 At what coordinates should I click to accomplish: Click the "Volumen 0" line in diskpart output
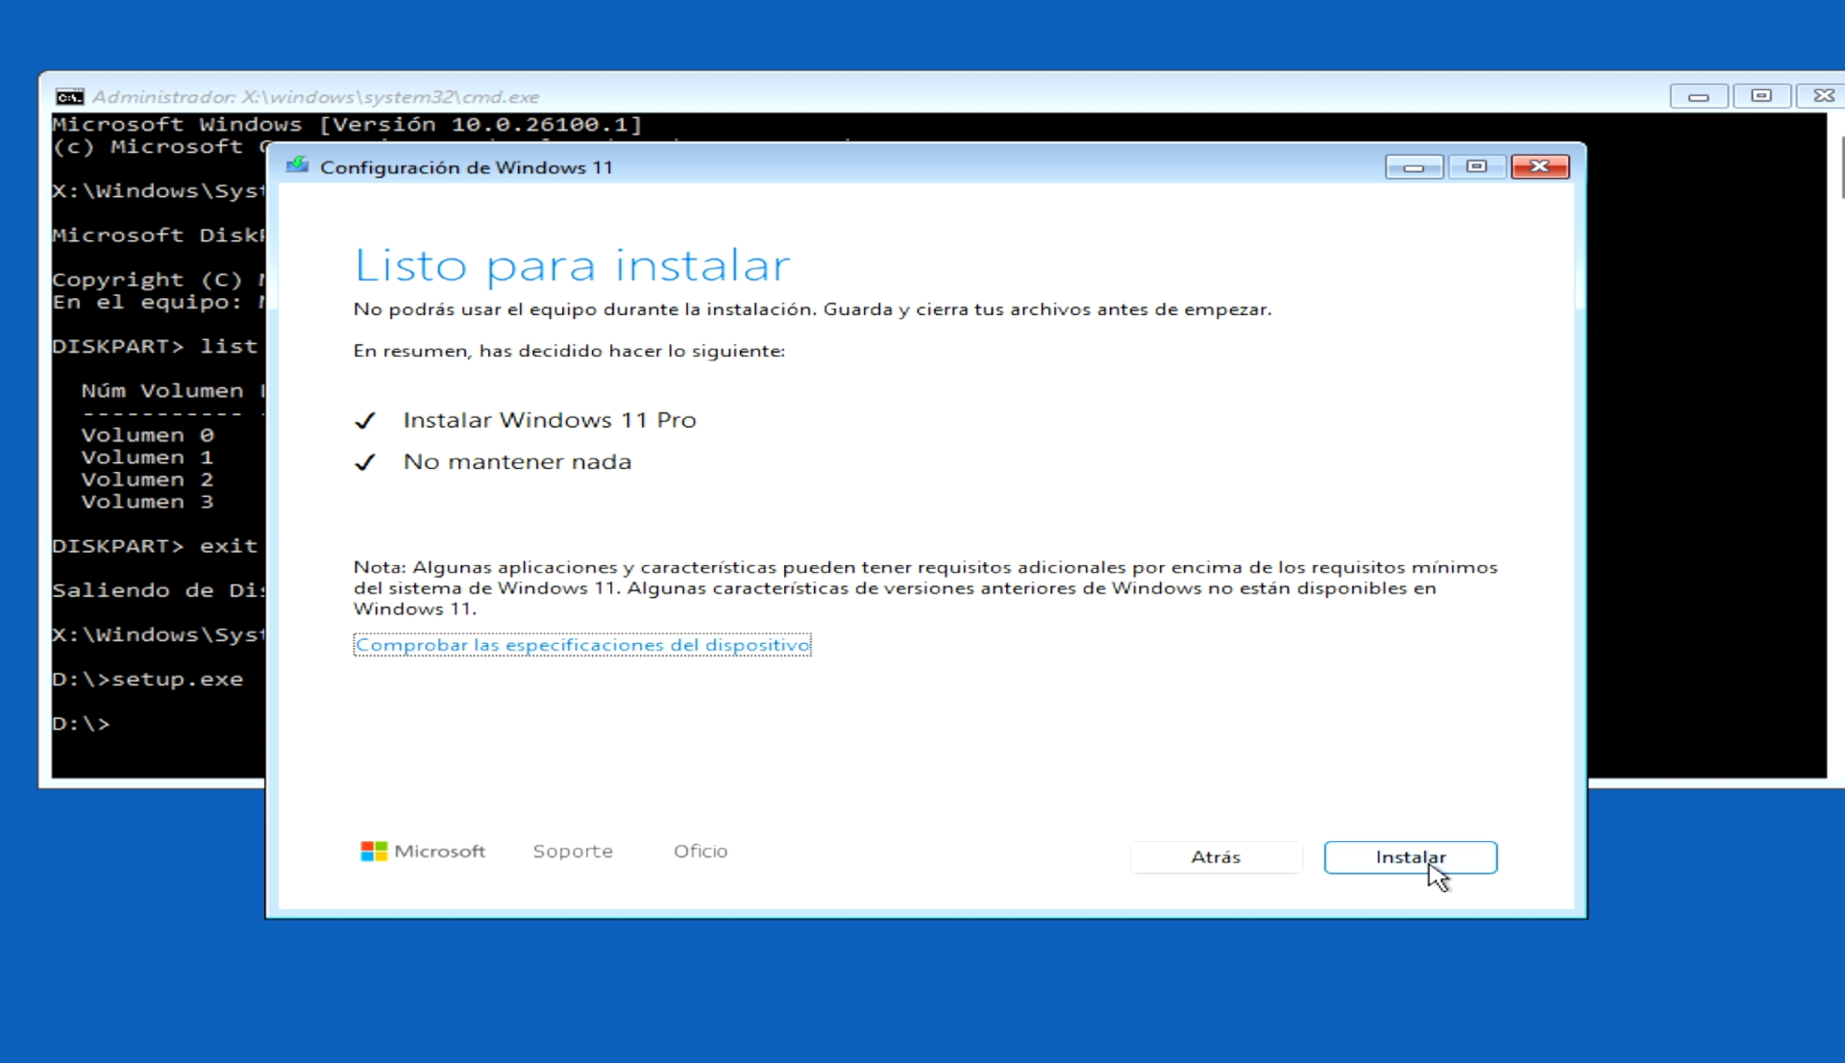pos(146,434)
